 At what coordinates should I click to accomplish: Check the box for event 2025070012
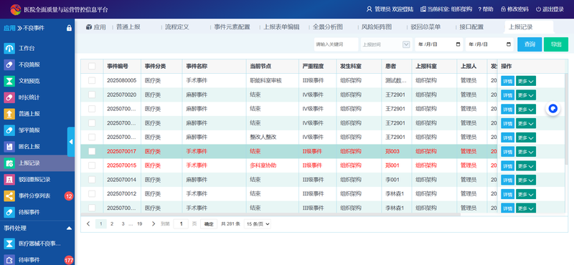click(x=92, y=193)
